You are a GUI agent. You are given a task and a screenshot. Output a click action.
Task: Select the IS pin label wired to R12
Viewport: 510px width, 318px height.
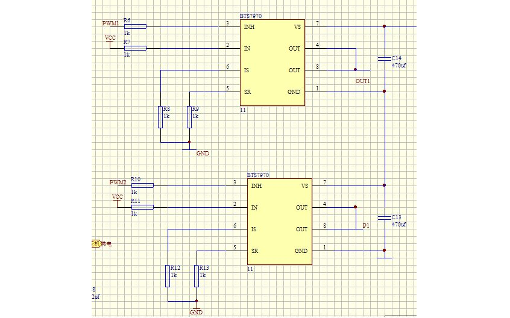253,229
